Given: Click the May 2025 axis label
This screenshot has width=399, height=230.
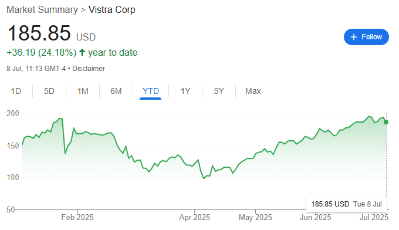Looking at the screenshot, I should click(255, 217).
